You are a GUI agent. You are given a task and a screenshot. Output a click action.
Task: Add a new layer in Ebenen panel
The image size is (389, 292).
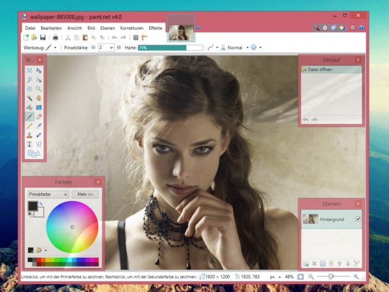(306, 263)
